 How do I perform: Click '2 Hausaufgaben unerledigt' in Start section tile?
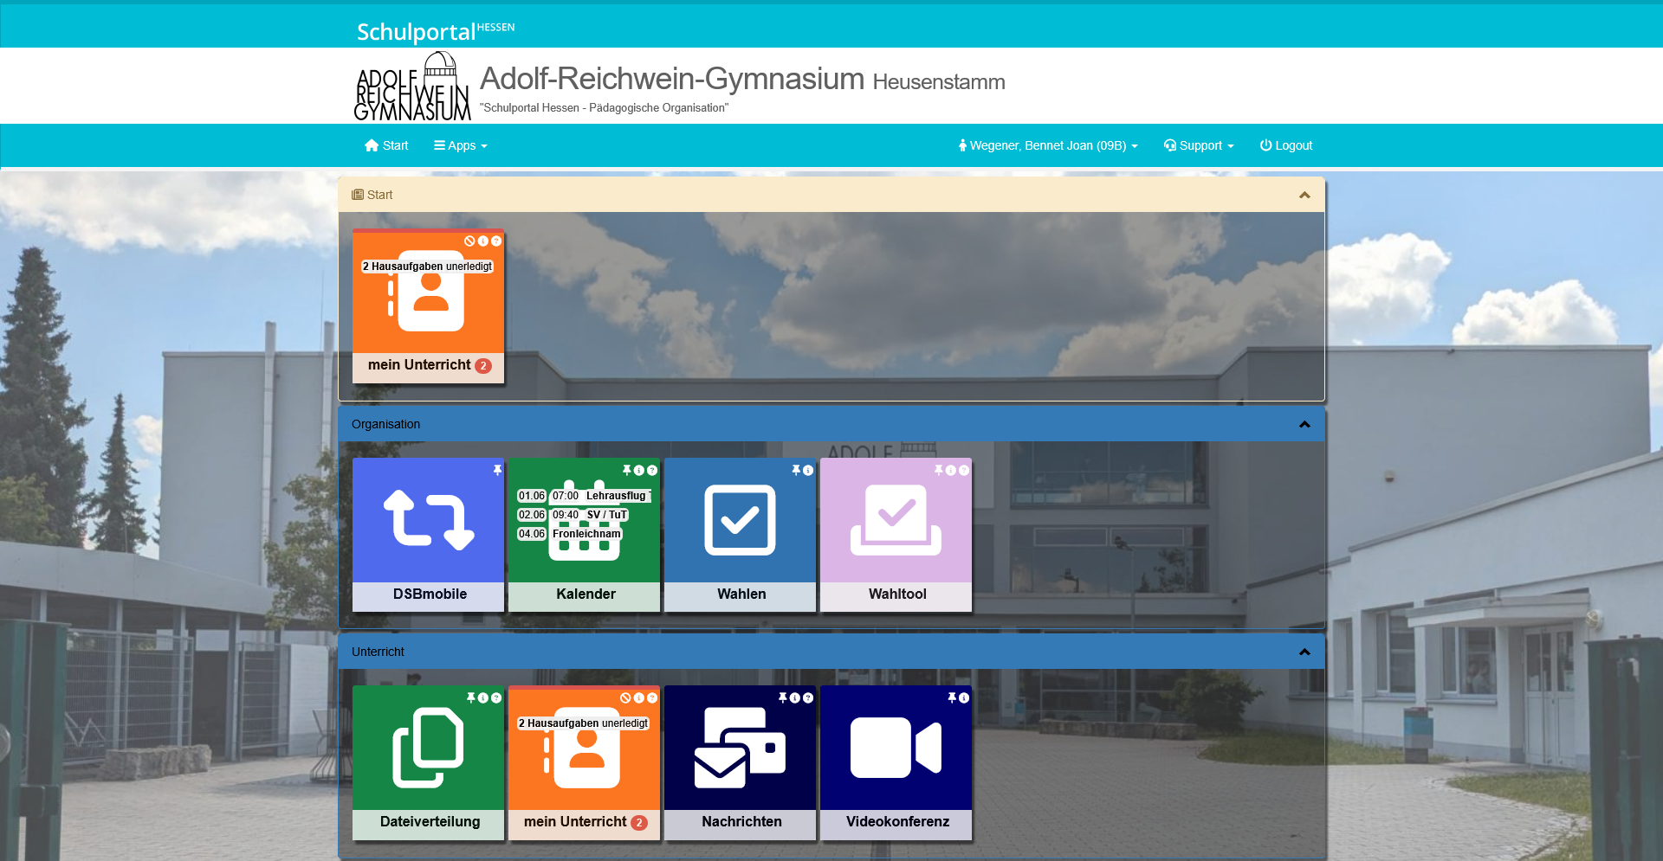click(427, 267)
